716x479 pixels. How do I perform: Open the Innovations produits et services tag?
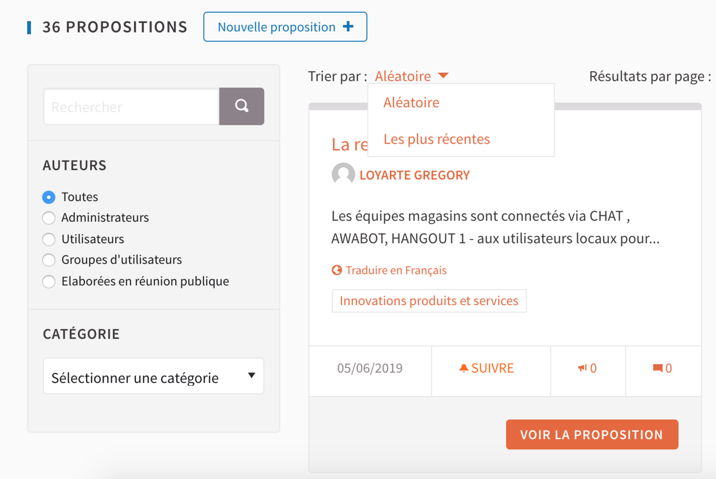(429, 301)
